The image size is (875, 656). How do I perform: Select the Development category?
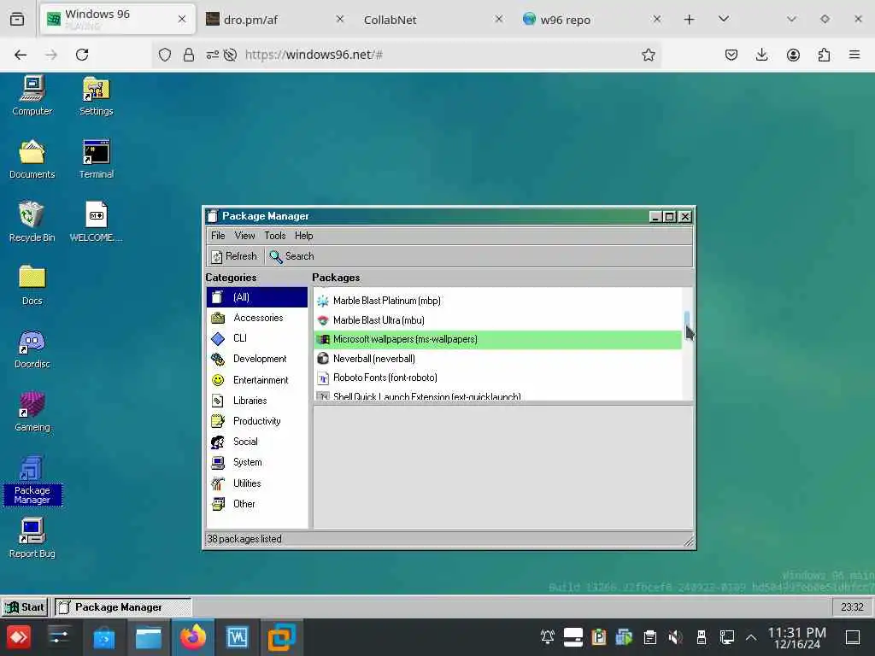(256, 359)
